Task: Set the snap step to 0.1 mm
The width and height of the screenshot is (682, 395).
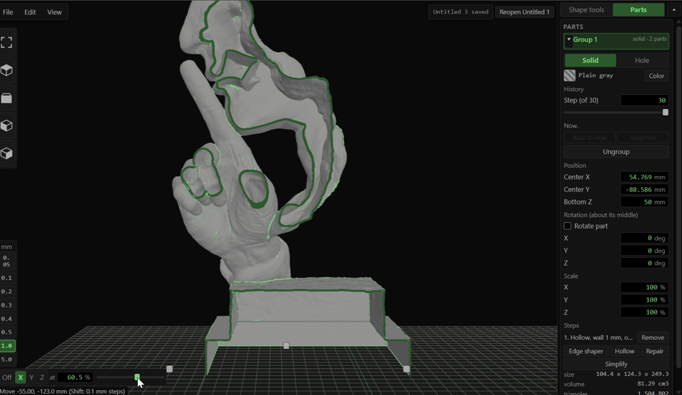Action: click(7, 278)
